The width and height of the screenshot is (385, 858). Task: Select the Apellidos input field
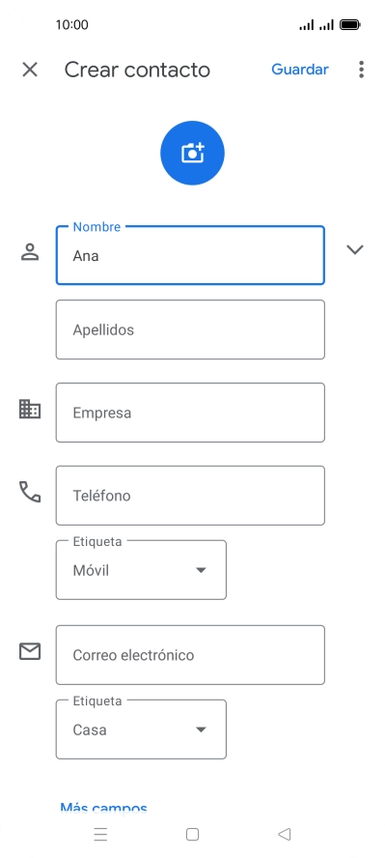coord(190,329)
